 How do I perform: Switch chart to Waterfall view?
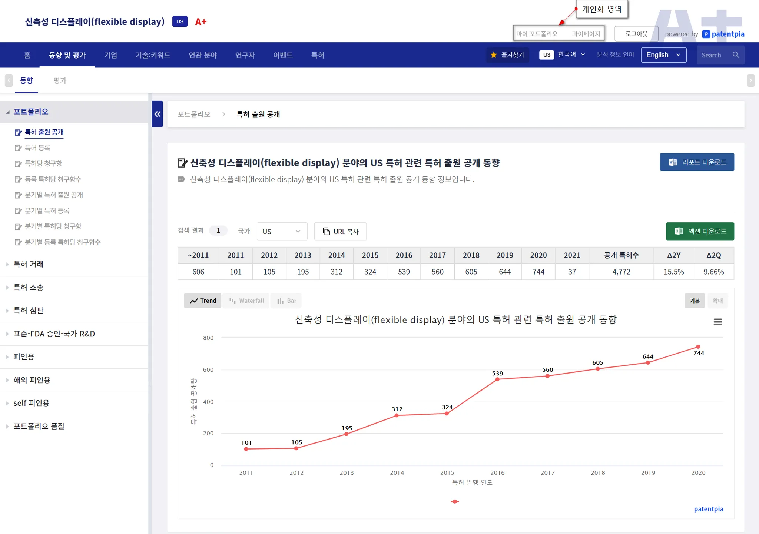click(x=246, y=301)
